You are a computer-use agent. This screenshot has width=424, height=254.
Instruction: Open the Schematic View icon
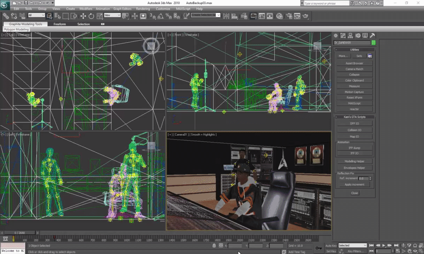pos(270,16)
